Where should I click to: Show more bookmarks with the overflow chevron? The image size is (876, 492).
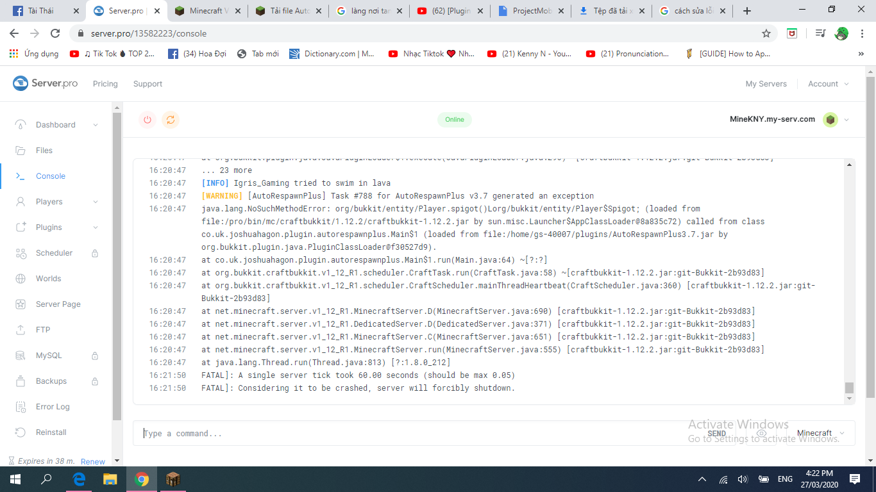(861, 54)
